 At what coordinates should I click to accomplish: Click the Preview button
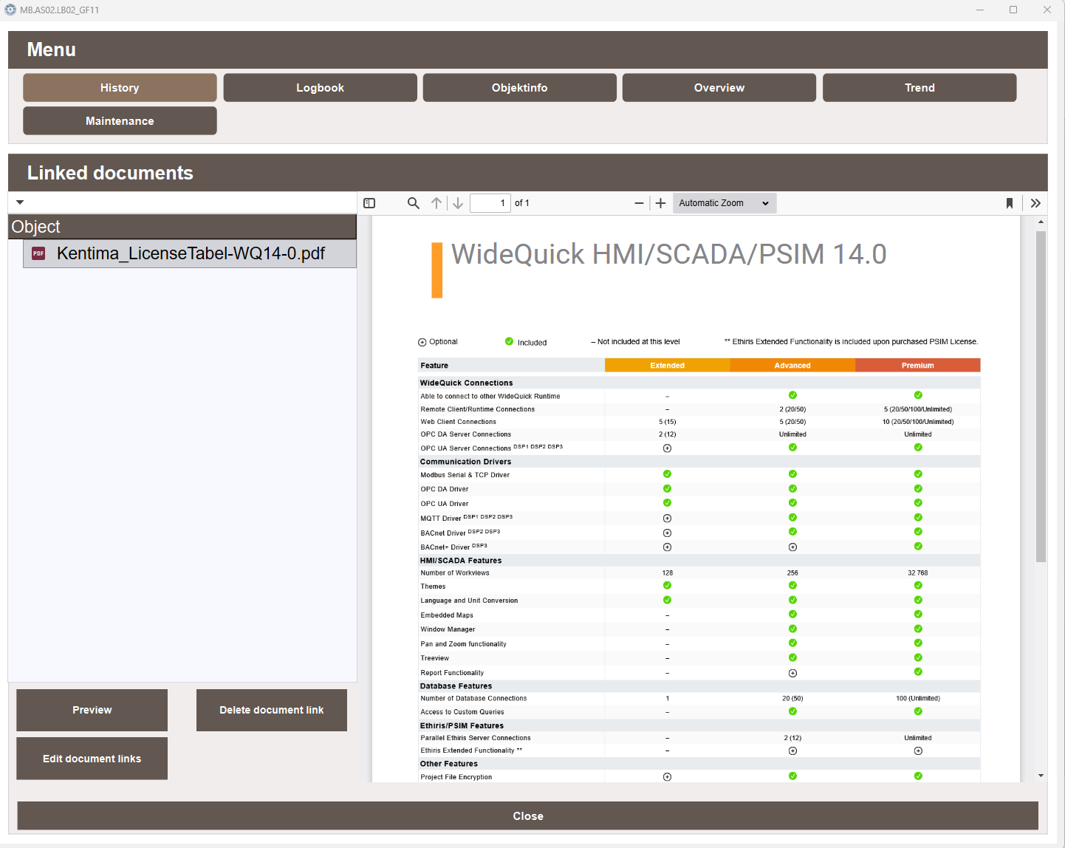pyautogui.click(x=92, y=710)
